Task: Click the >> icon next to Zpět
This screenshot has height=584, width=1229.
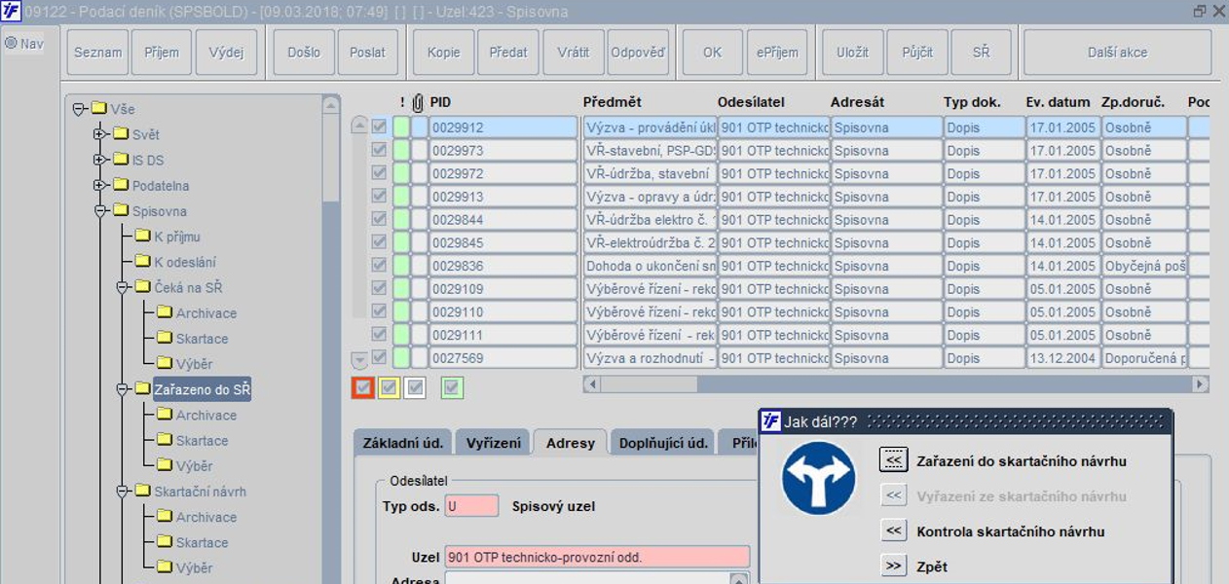Action: 893,566
